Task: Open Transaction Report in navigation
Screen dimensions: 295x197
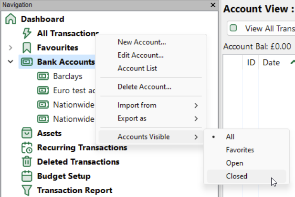Action: [x=74, y=190]
